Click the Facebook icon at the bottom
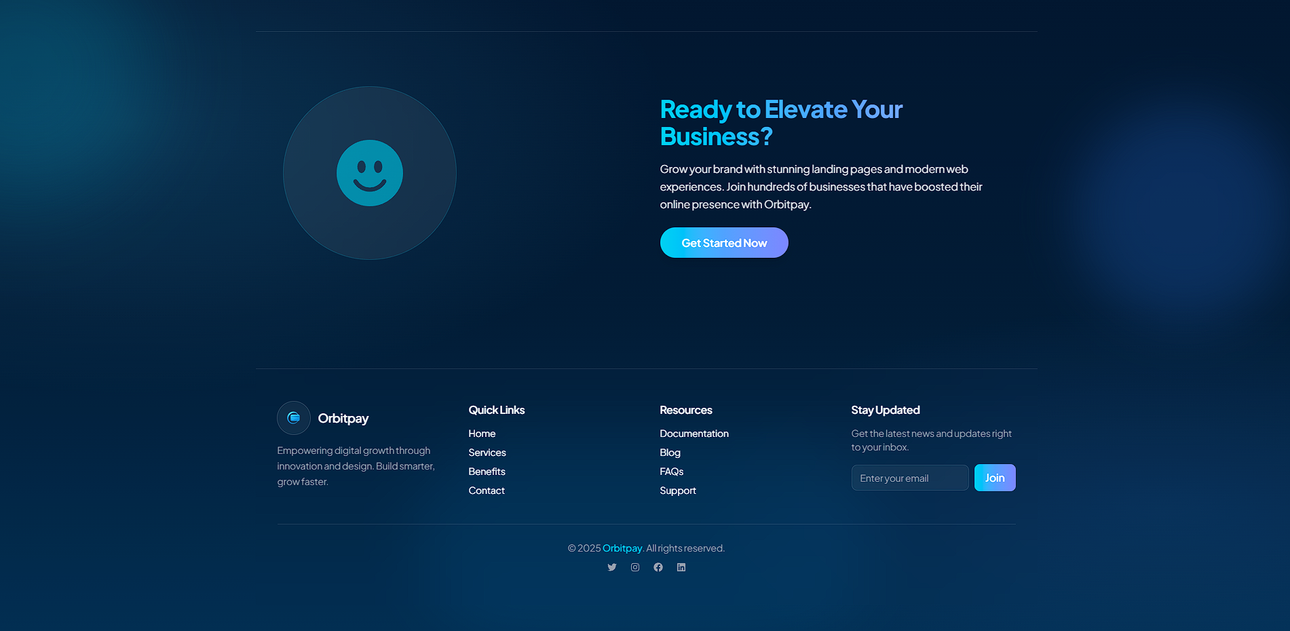The image size is (1290, 631). click(658, 567)
